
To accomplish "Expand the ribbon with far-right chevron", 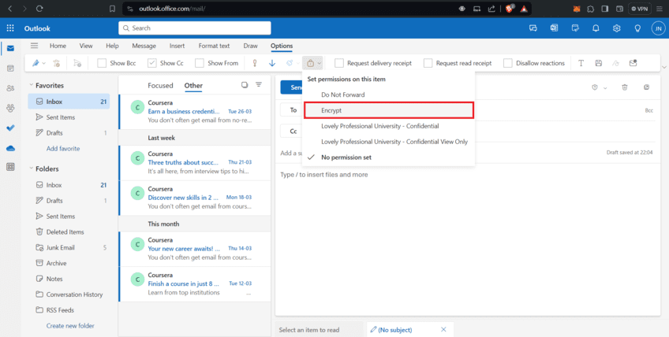I will (663, 67).
